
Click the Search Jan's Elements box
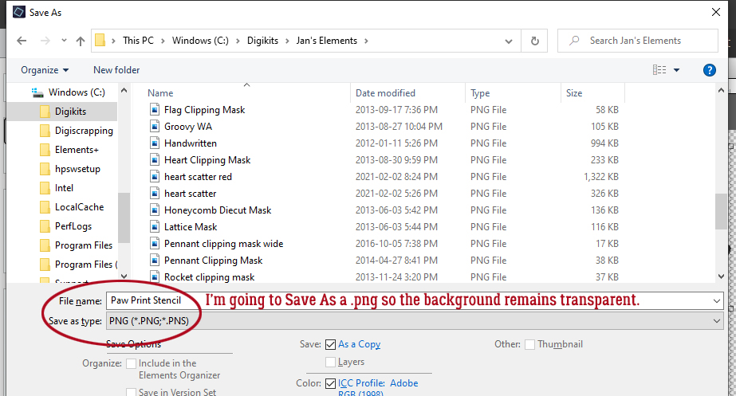coord(637,41)
